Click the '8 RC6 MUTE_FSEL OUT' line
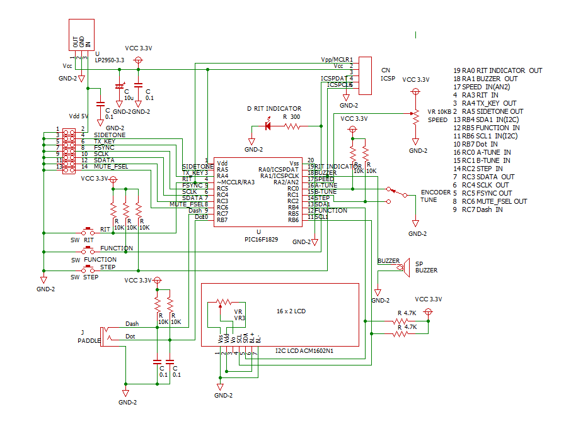The image size is (583, 424). (x=490, y=201)
